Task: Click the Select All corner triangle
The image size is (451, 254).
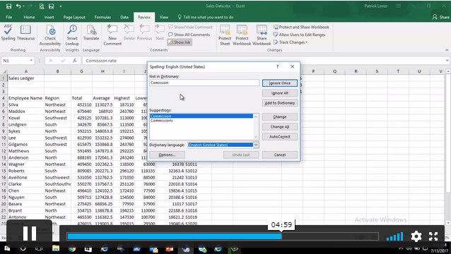Action: pos(4,71)
